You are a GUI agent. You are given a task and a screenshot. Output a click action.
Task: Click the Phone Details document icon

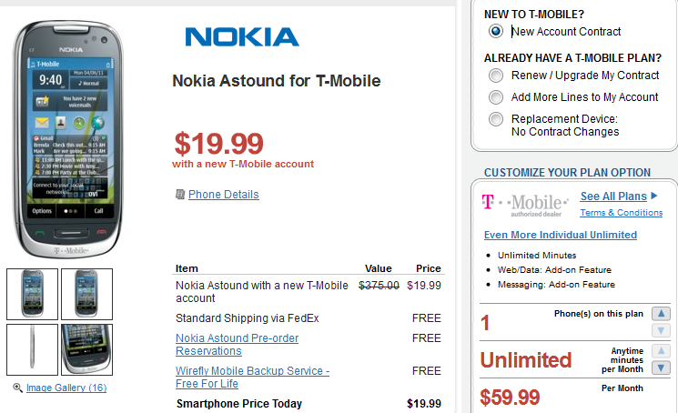[180, 194]
